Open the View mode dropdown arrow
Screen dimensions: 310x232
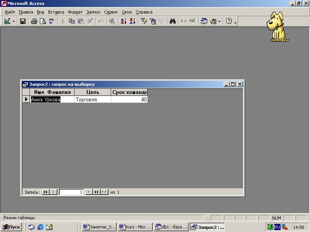[14, 21]
